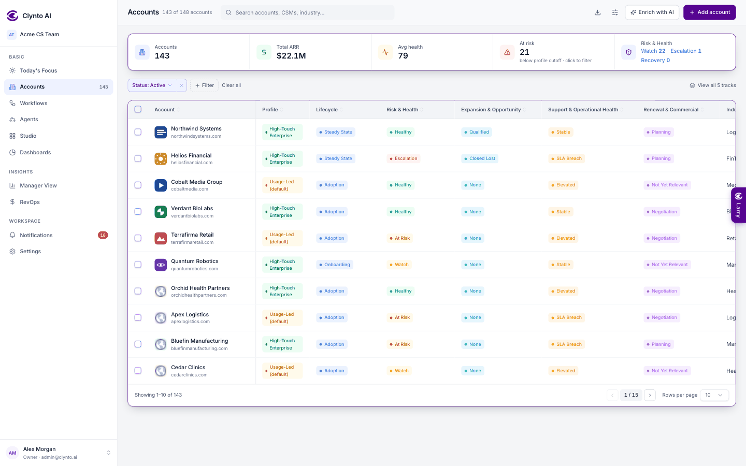
Task: Toggle the select-all accounts checkbox
Action: [138, 109]
